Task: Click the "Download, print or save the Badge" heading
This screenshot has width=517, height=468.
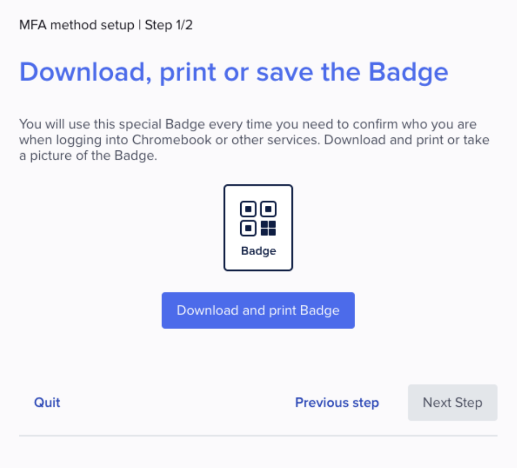Action: click(x=233, y=72)
